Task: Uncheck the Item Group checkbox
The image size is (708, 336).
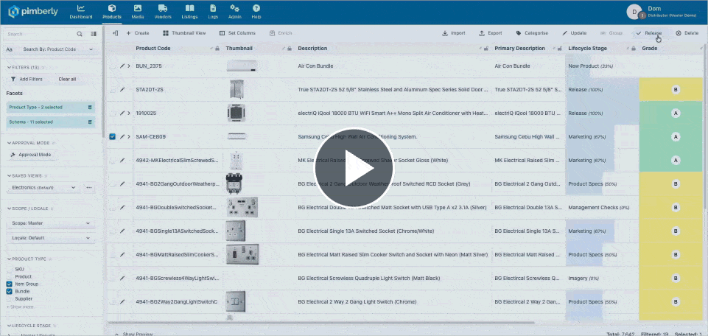Action: (9, 284)
